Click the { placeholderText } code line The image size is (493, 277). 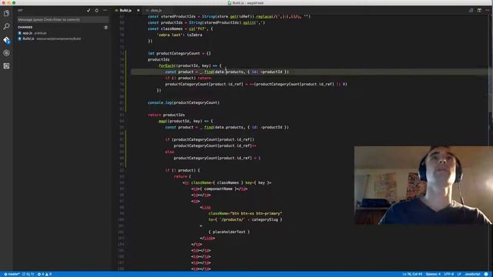pos(229,232)
